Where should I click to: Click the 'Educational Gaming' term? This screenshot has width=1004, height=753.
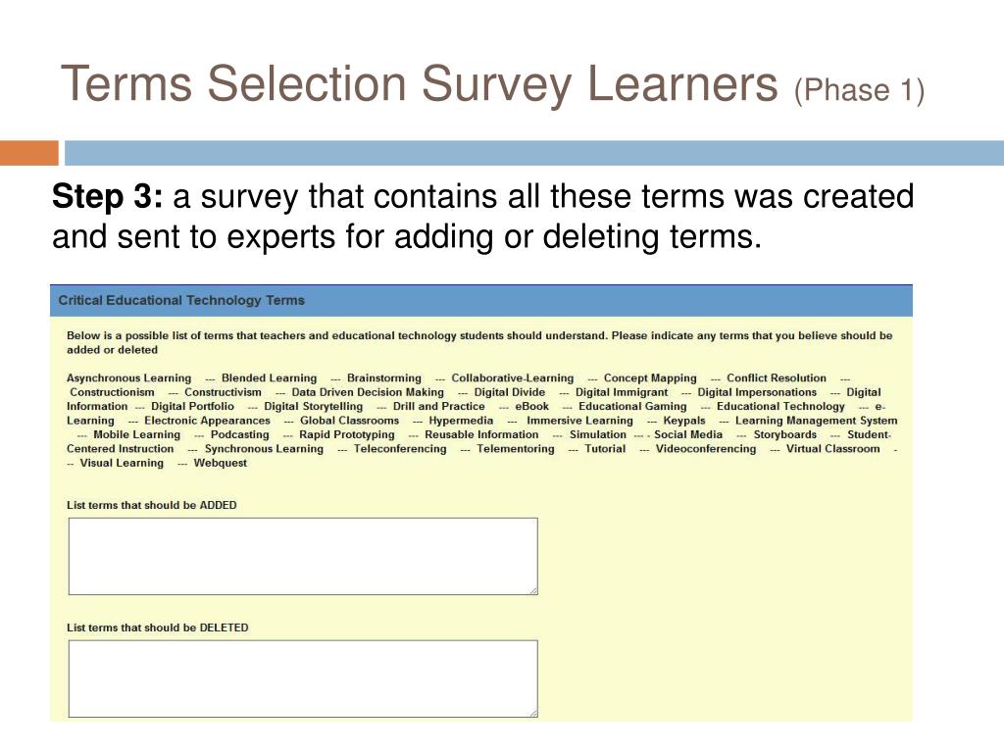[x=632, y=406]
